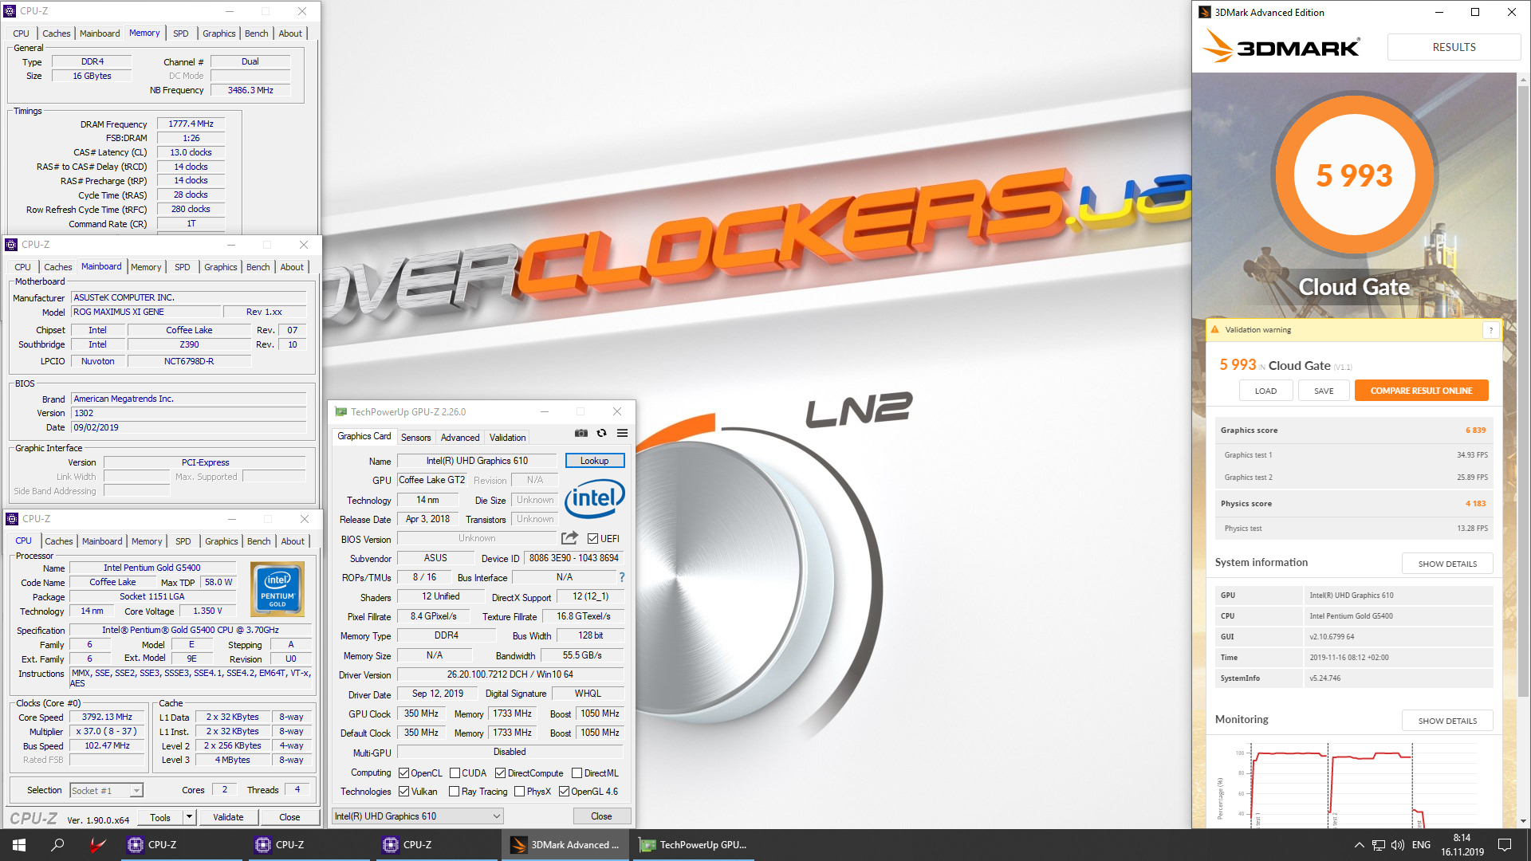
Task: Click LOAD button in 3DMark
Action: coord(1265,391)
